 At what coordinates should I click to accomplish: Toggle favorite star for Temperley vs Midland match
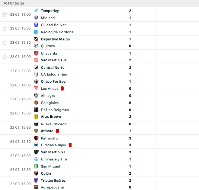(x=5, y=14)
